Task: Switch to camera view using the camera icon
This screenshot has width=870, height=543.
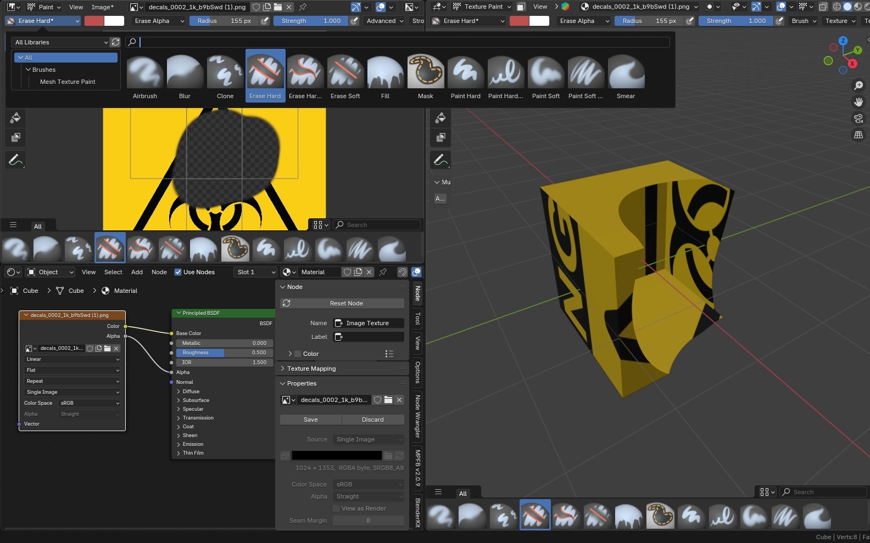Action: pos(858,118)
